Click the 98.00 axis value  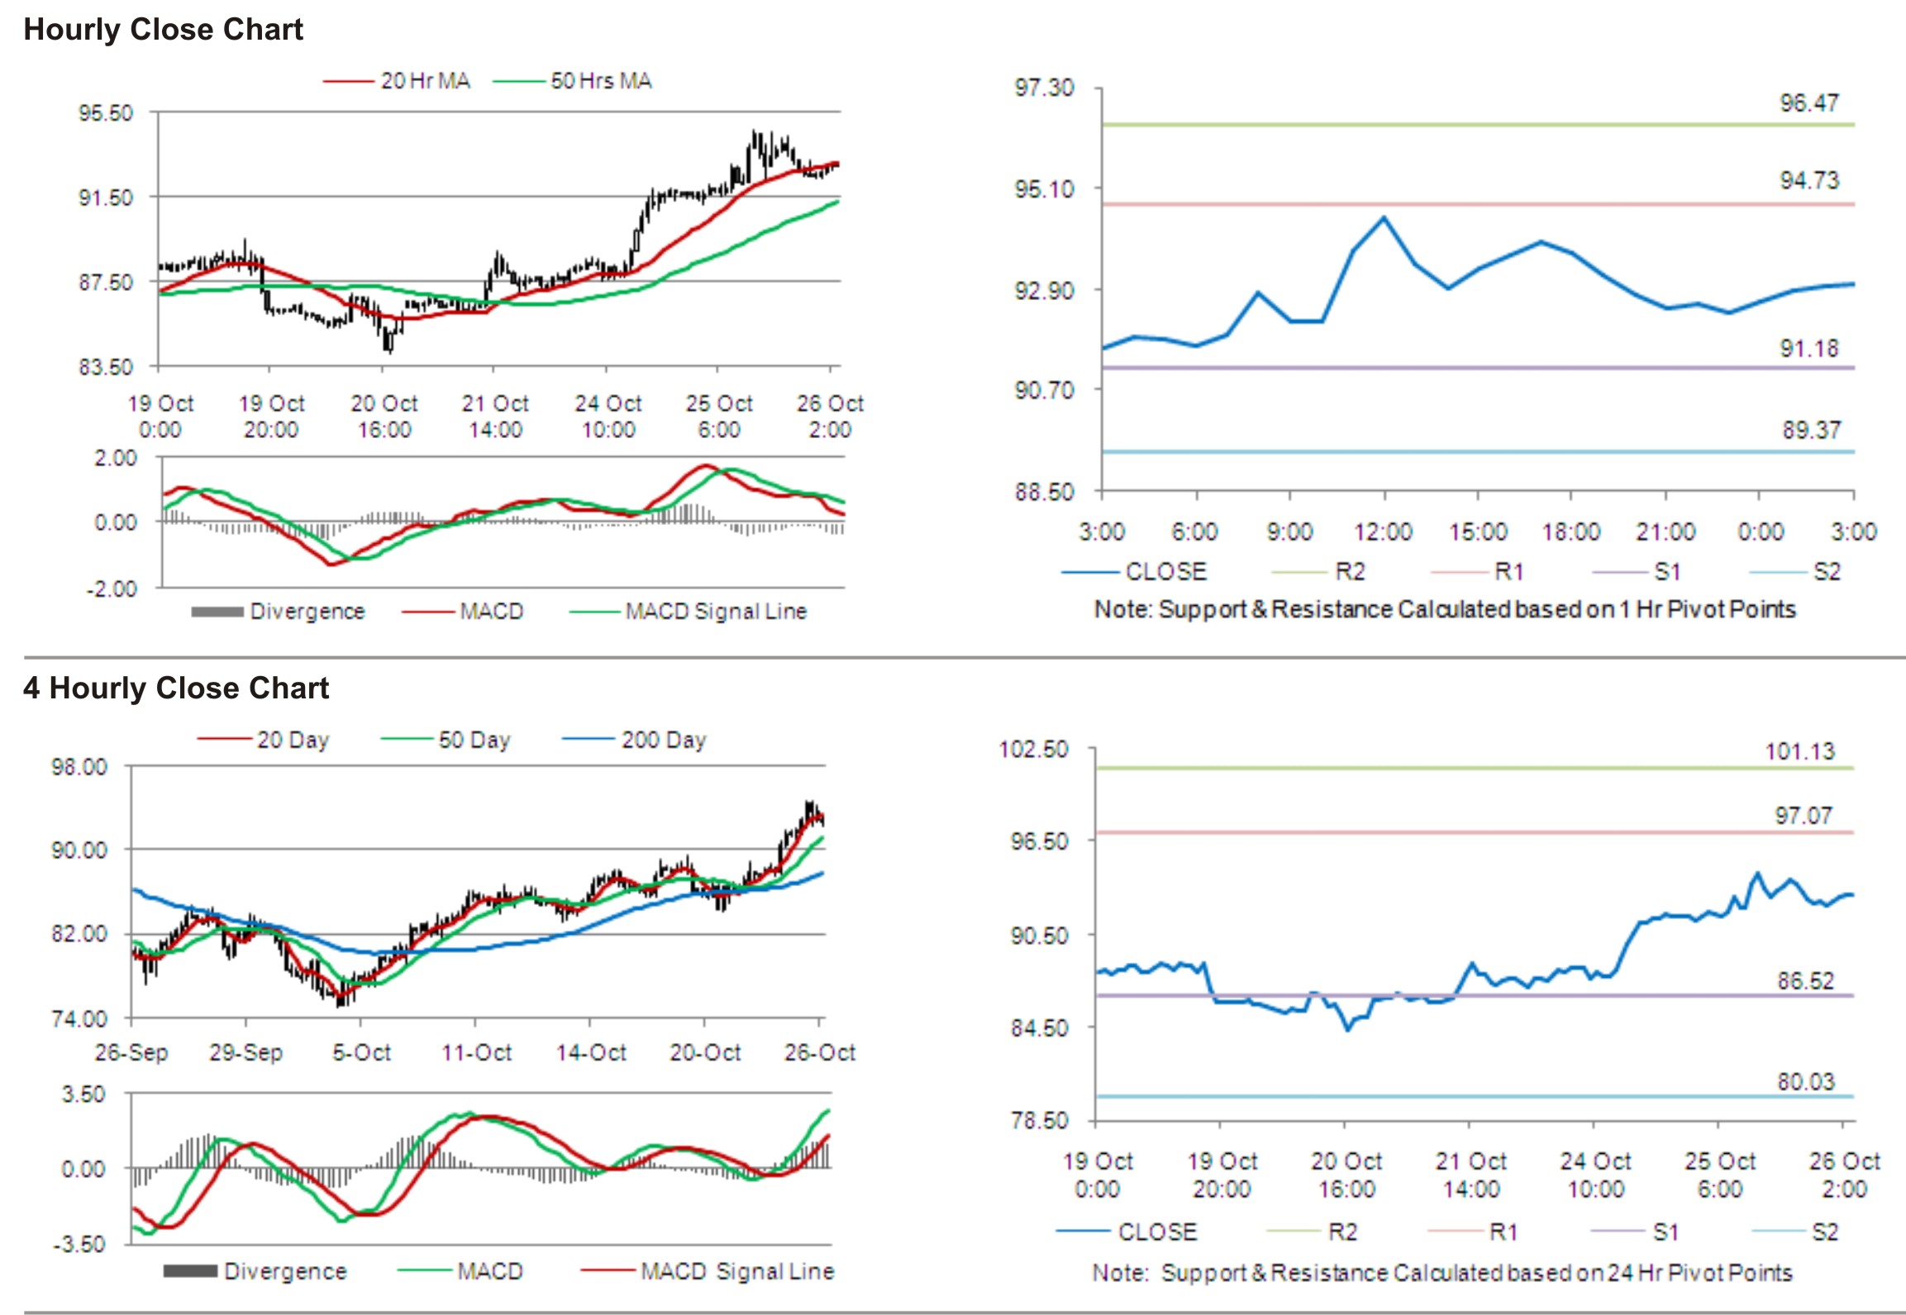click(79, 767)
